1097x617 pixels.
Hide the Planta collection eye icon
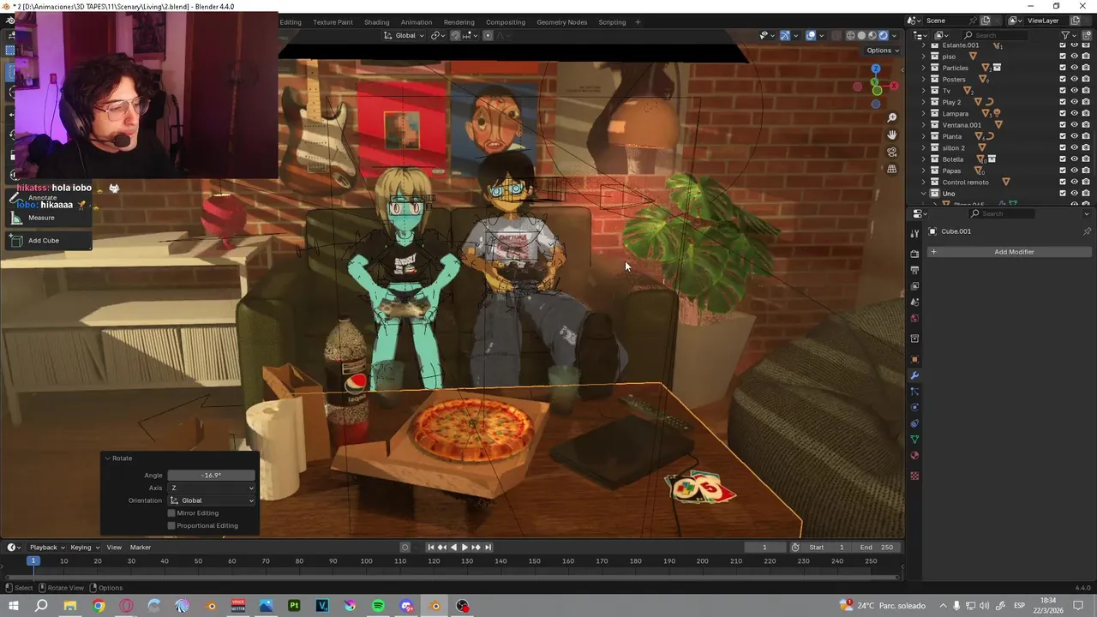[1075, 136]
